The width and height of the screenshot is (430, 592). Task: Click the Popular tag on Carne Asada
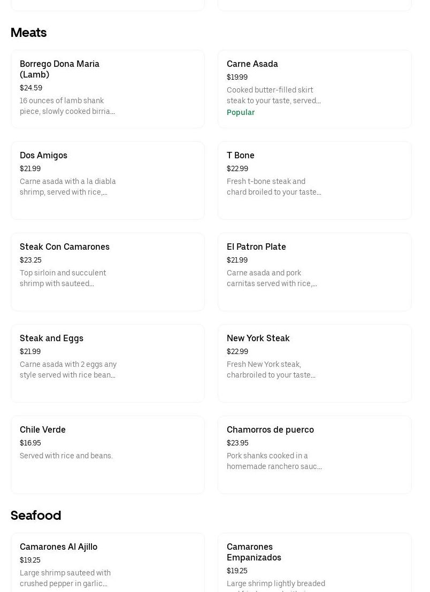[x=241, y=112]
